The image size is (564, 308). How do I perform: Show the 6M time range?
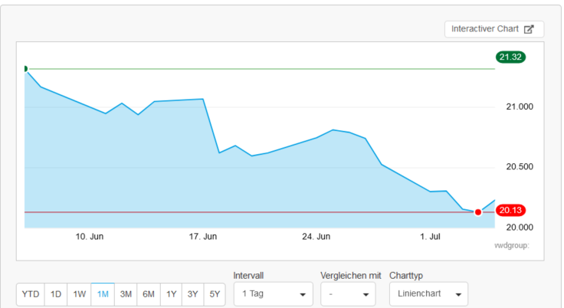point(149,294)
